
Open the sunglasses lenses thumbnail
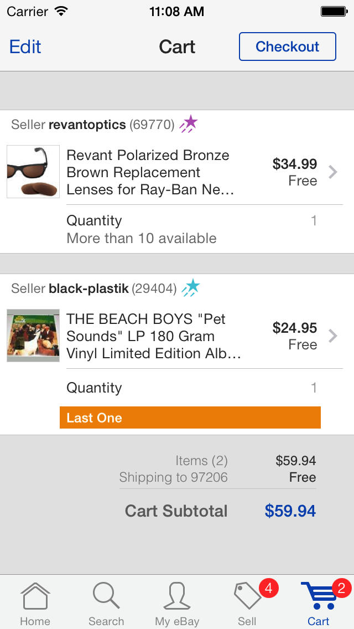click(33, 172)
